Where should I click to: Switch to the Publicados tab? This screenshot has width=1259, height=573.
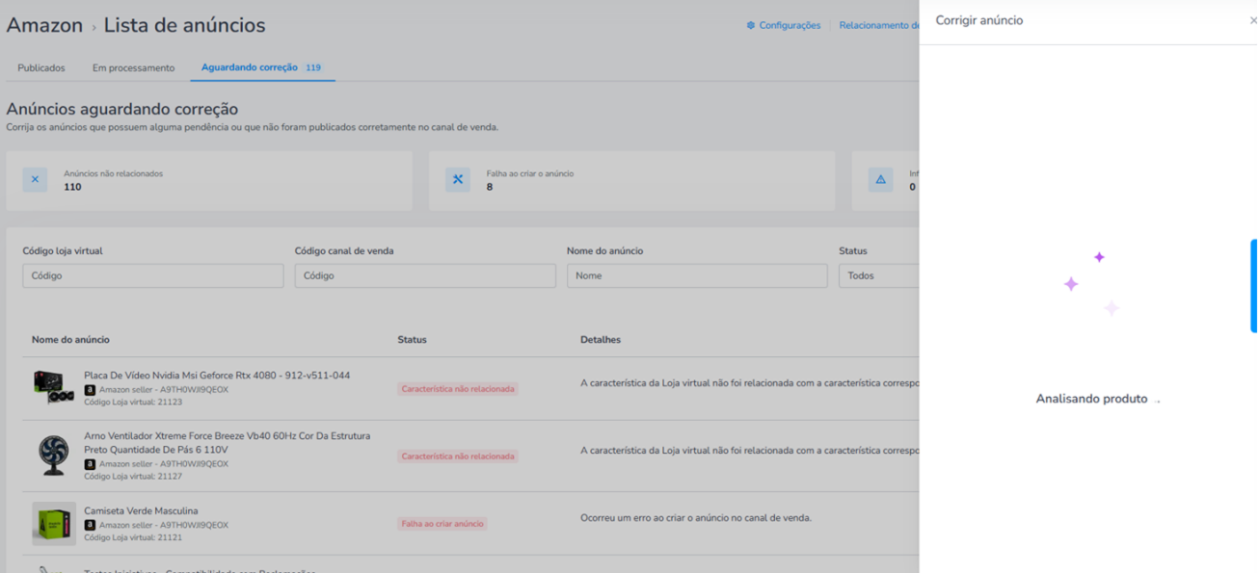(41, 68)
